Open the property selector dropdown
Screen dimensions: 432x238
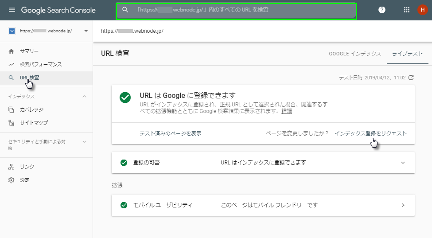pos(86,31)
